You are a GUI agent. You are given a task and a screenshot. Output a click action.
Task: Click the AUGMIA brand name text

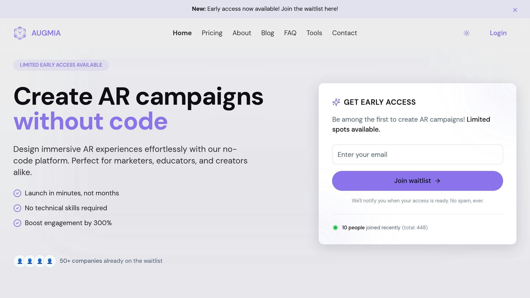click(46, 33)
